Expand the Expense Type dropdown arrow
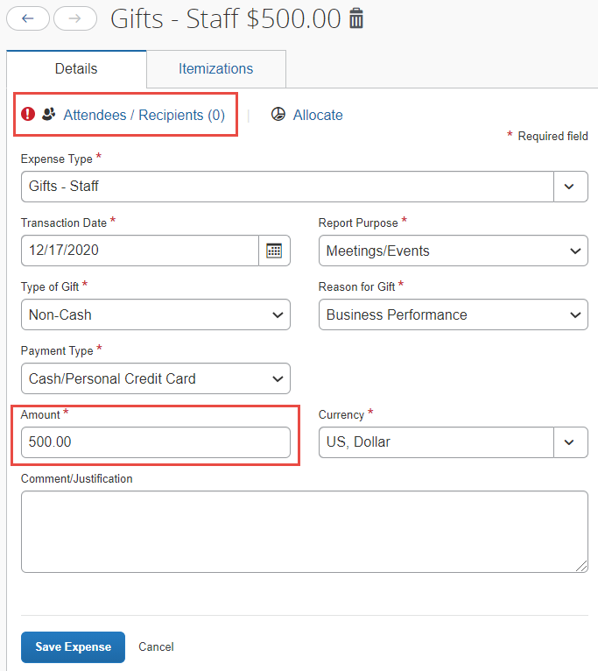This screenshot has height=671, width=598. 570,187
